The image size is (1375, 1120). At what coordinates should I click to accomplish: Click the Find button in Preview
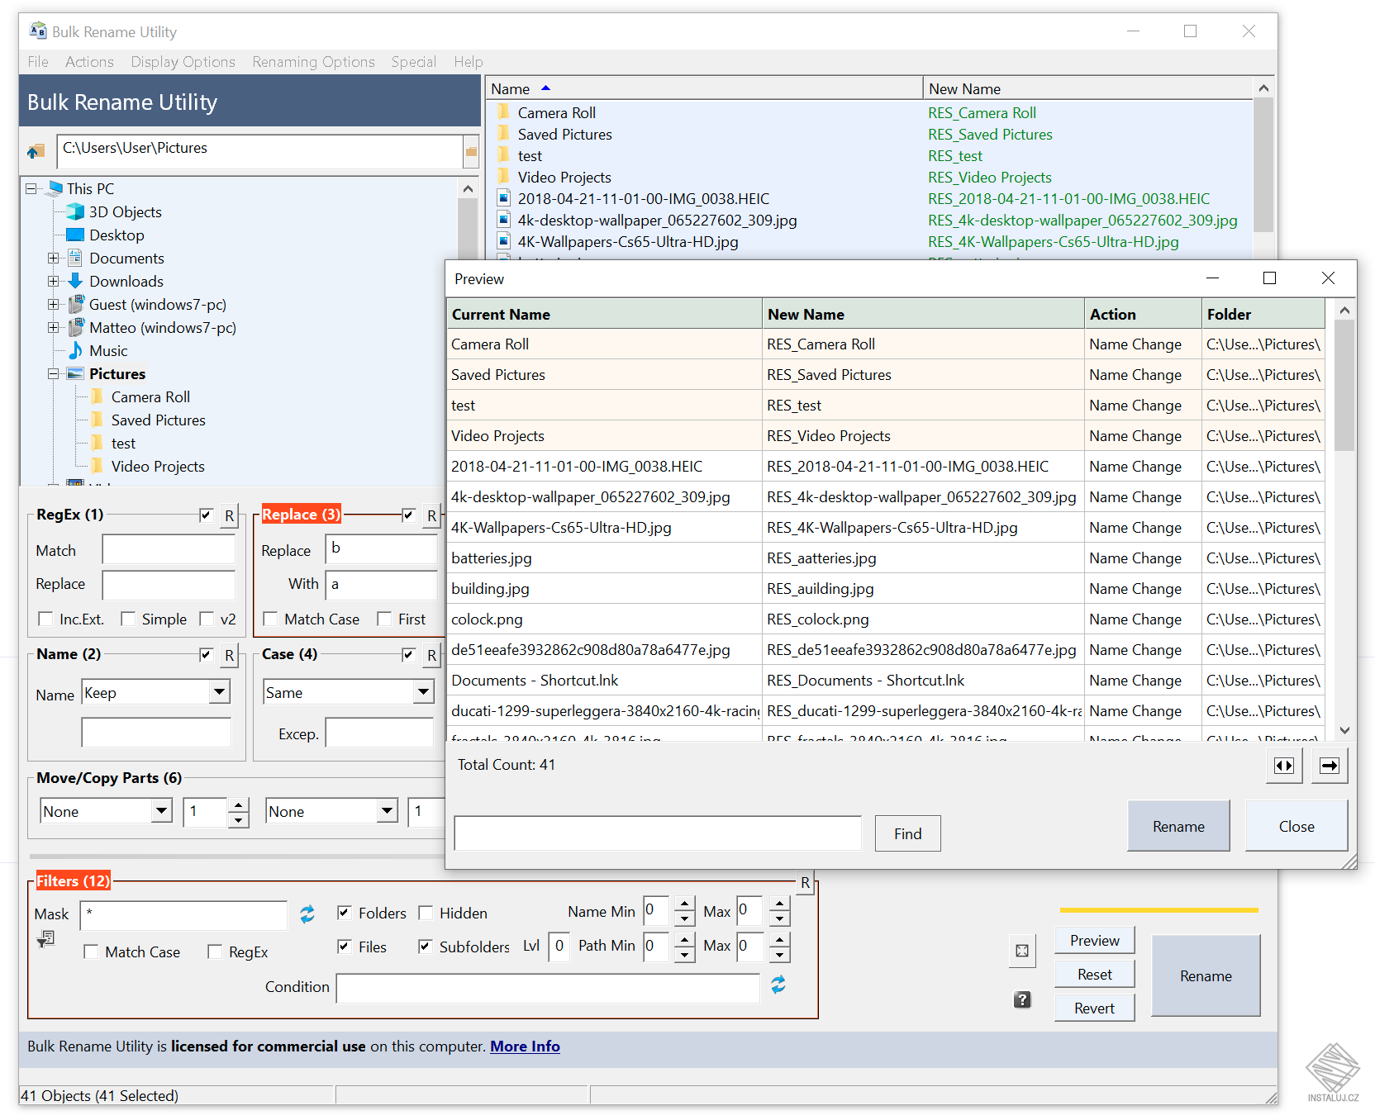click(907, 833)
